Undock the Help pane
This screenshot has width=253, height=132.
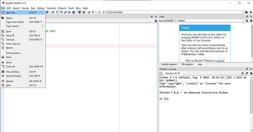pos(247,17)
